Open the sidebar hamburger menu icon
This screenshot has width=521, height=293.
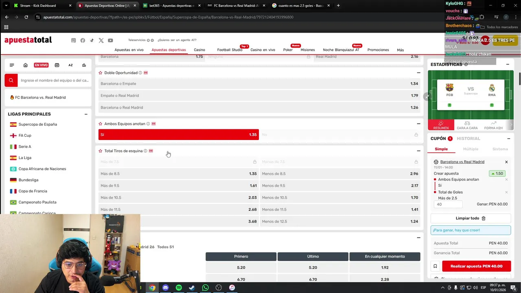(x=12, y=65)
